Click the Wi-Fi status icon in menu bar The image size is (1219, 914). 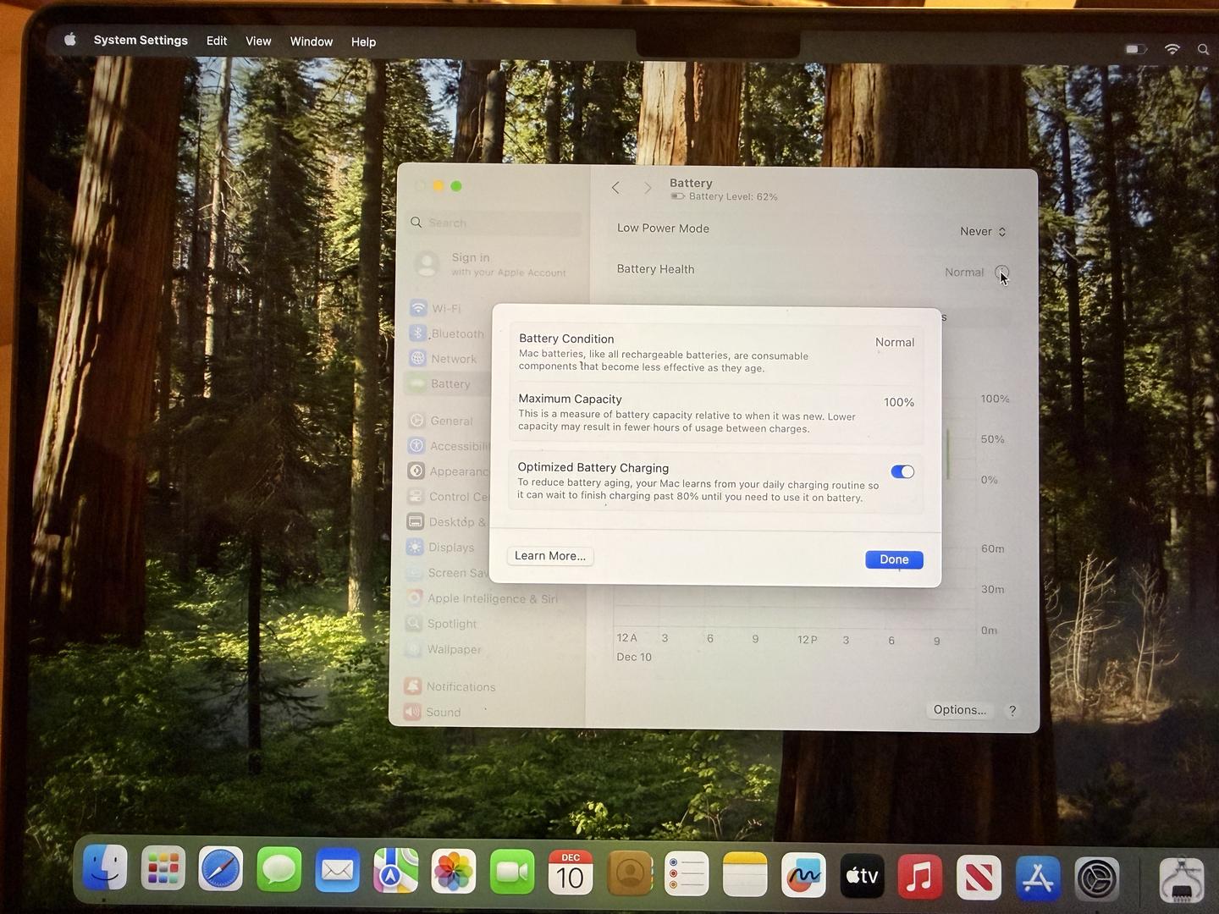pos(1172,49)
